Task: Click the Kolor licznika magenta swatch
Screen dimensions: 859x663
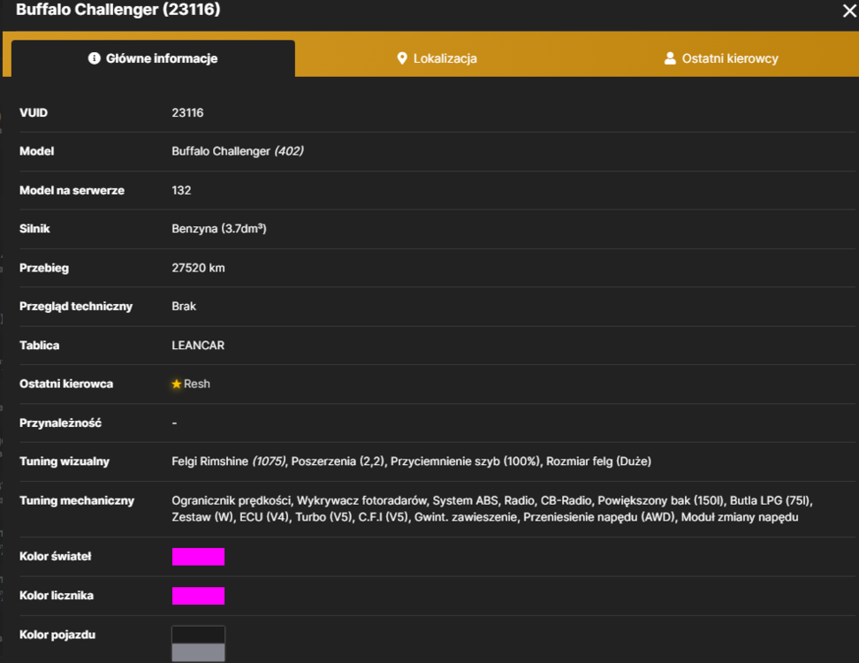Action: coord(198,596)
